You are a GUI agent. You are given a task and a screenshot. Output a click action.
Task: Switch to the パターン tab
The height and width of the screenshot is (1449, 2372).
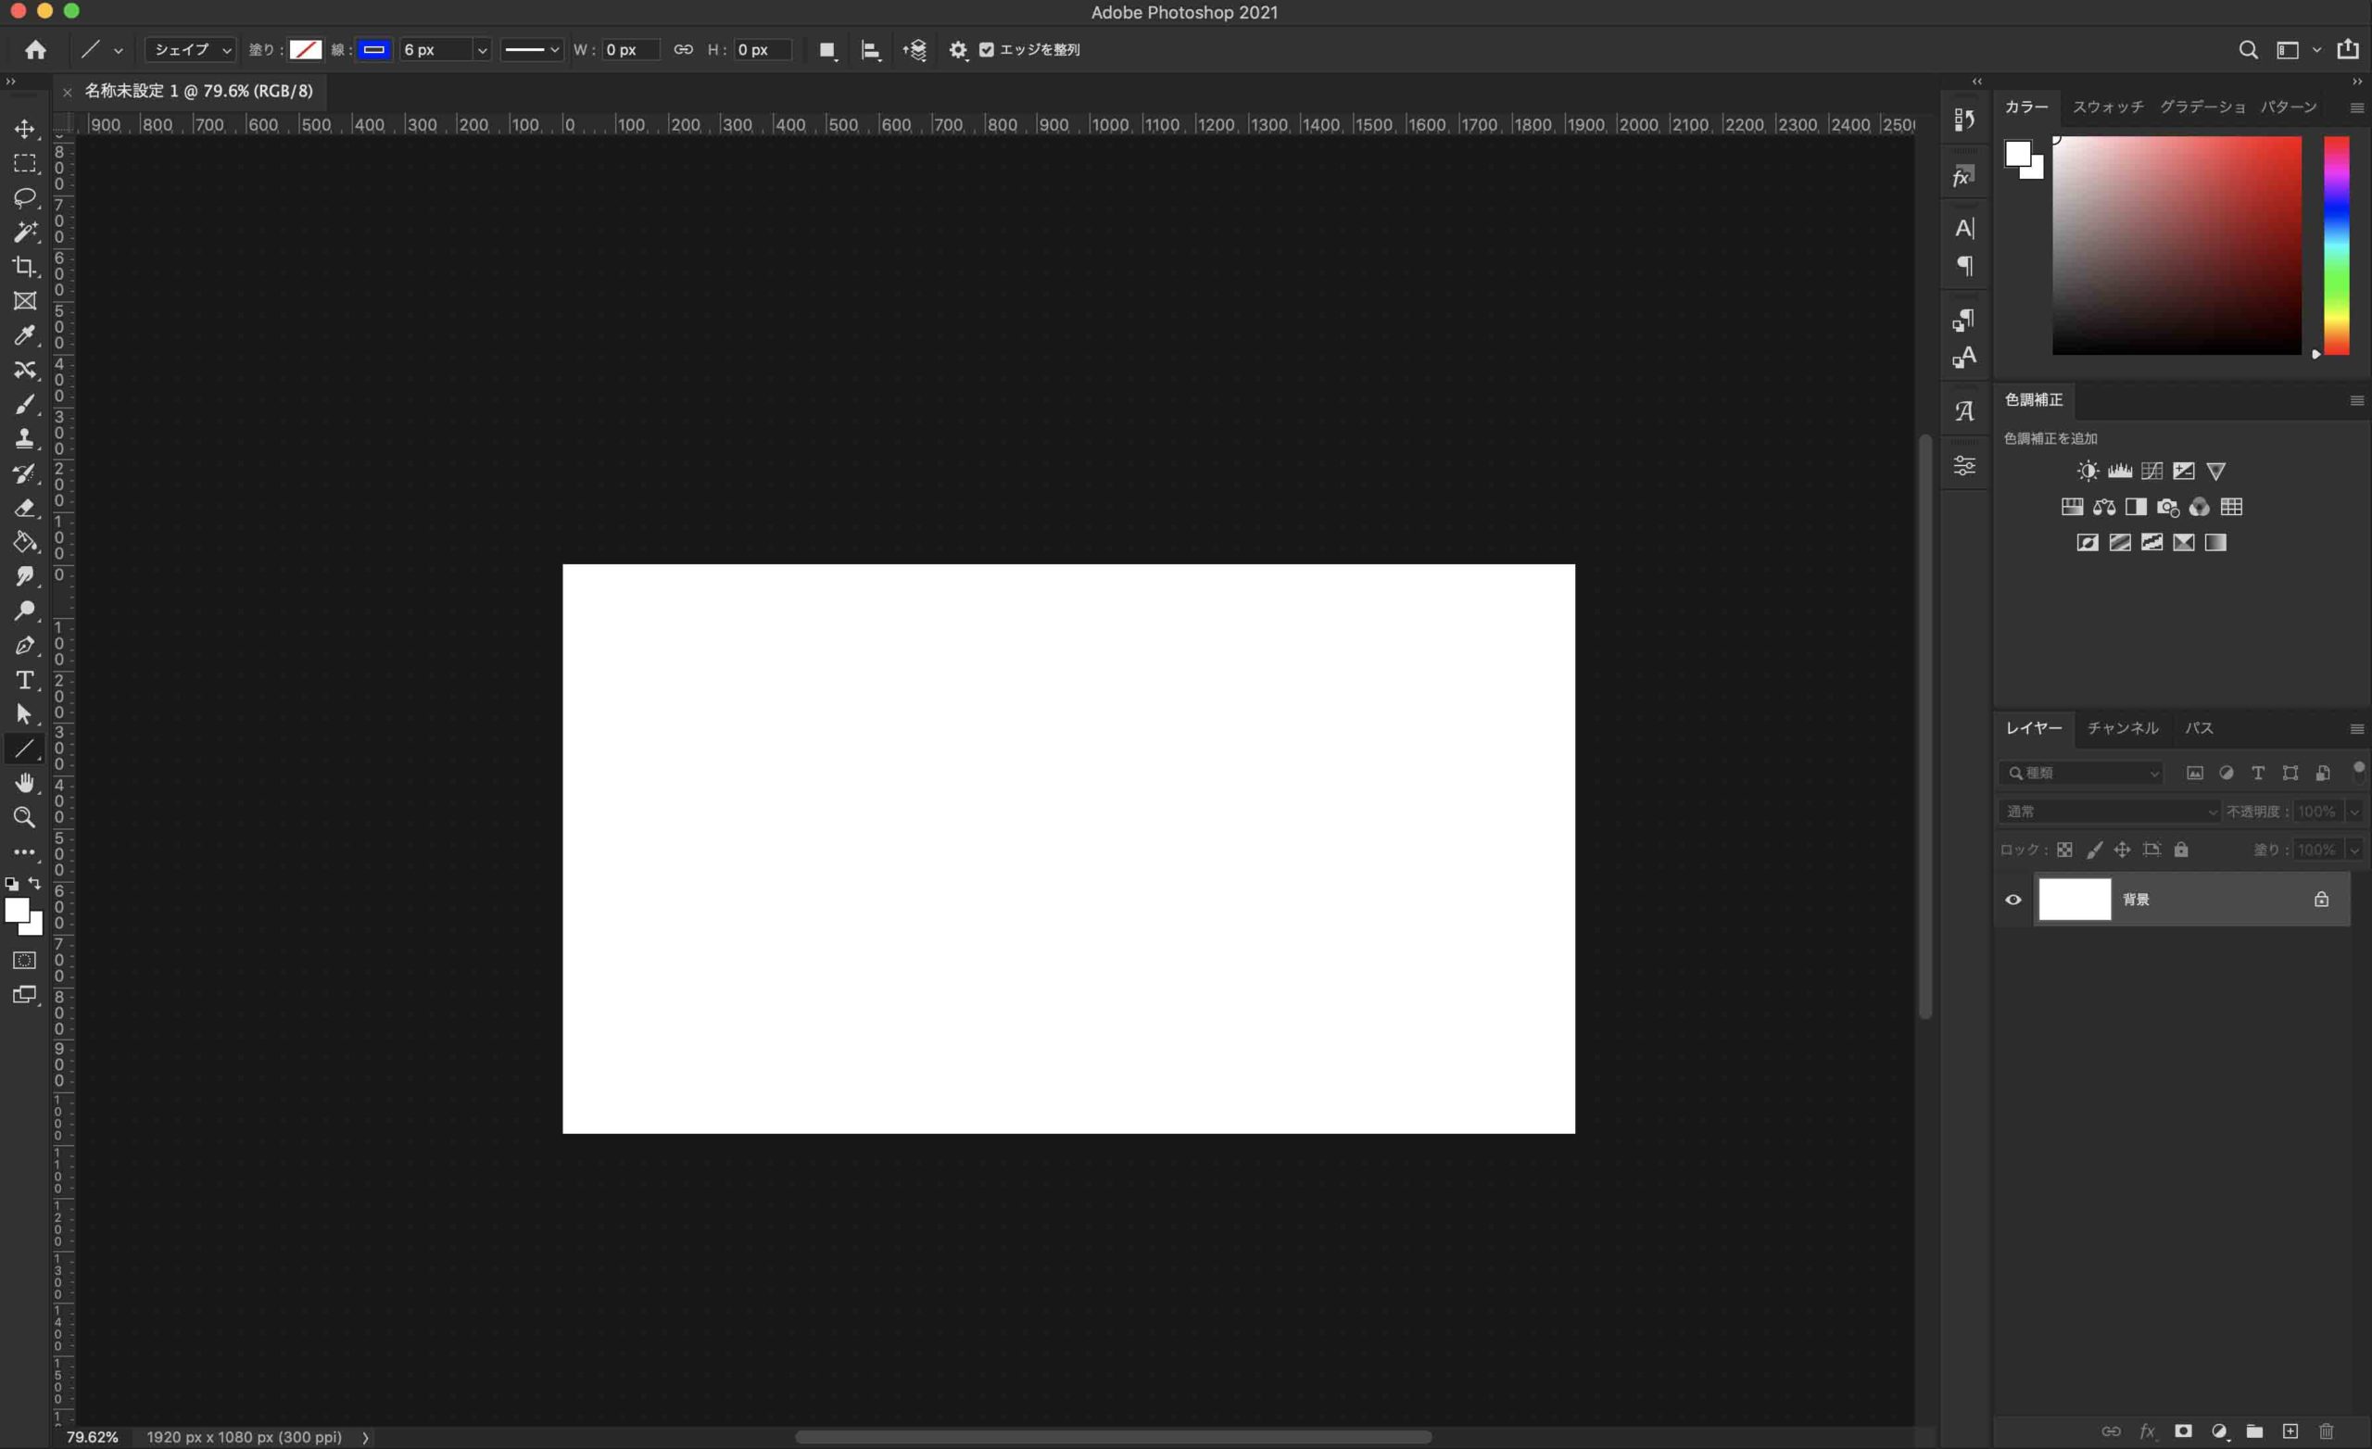(x=2289, y=107)
